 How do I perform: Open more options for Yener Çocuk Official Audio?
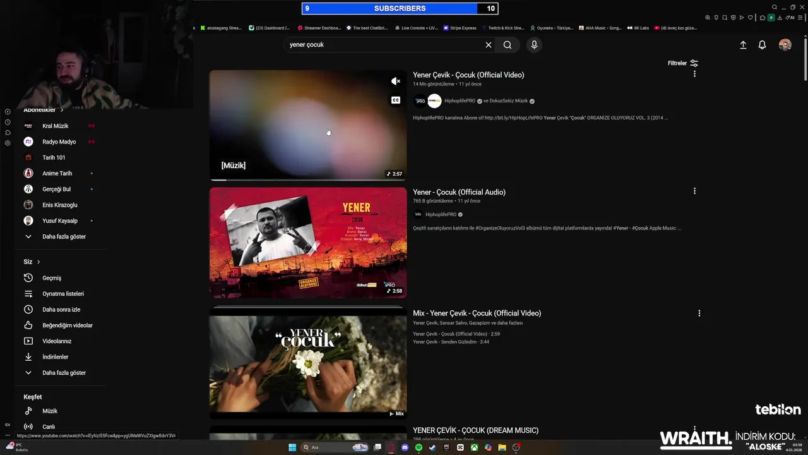(694, 191)
